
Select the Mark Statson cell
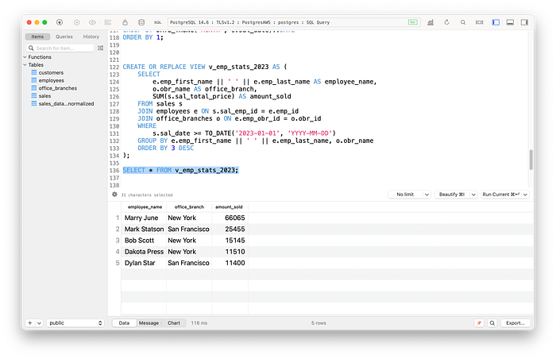144,230
